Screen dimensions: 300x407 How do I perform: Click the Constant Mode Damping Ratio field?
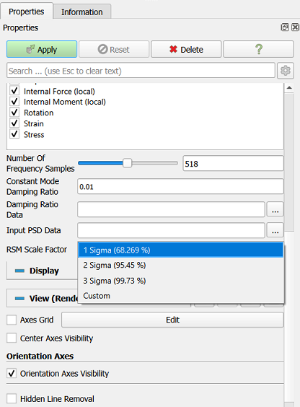[x=180, y=186]
